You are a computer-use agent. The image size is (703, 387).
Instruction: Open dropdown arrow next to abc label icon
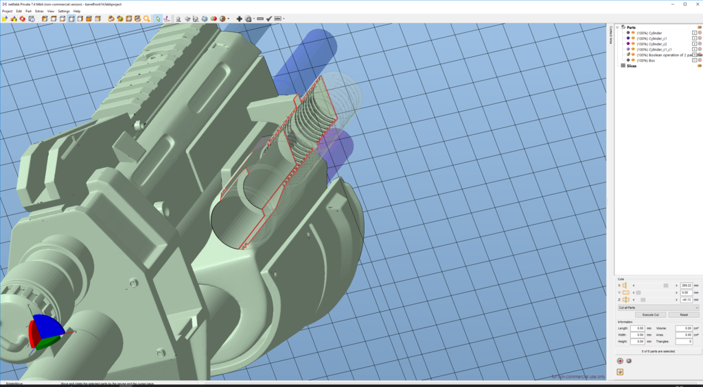pos(284,18)
